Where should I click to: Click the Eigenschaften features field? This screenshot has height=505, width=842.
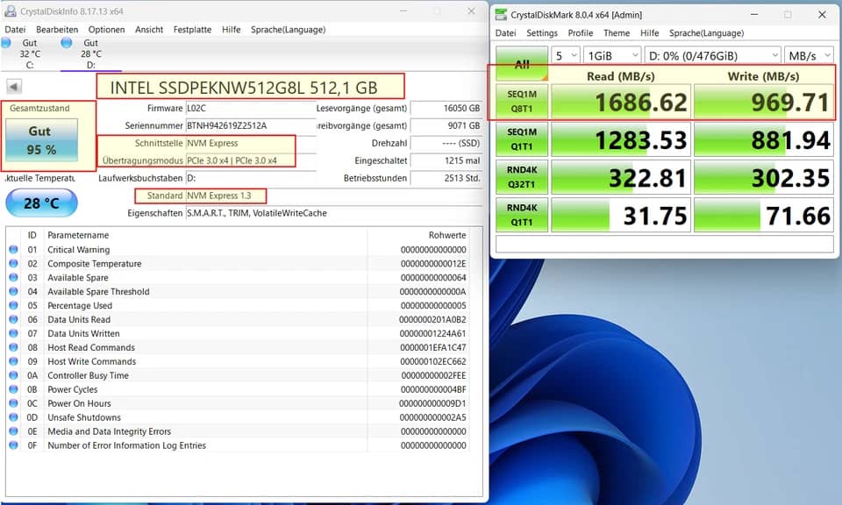click(x=333, y=213)
